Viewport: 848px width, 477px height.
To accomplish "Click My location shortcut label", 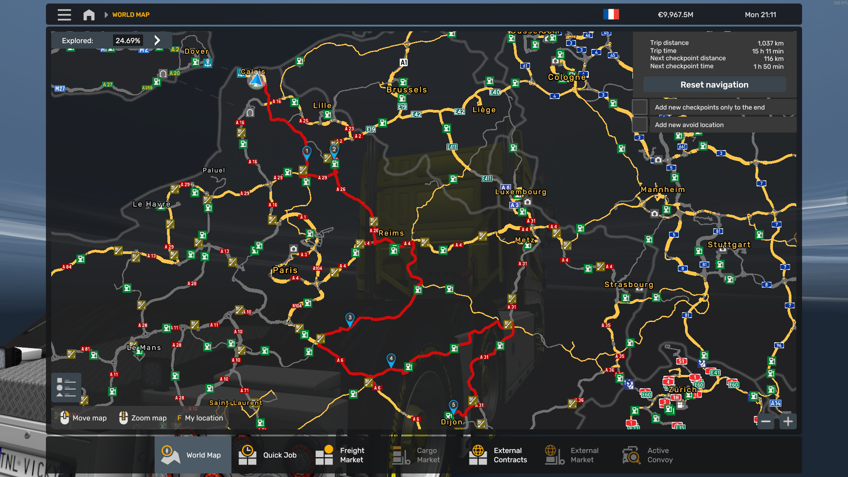I will 204,418.
